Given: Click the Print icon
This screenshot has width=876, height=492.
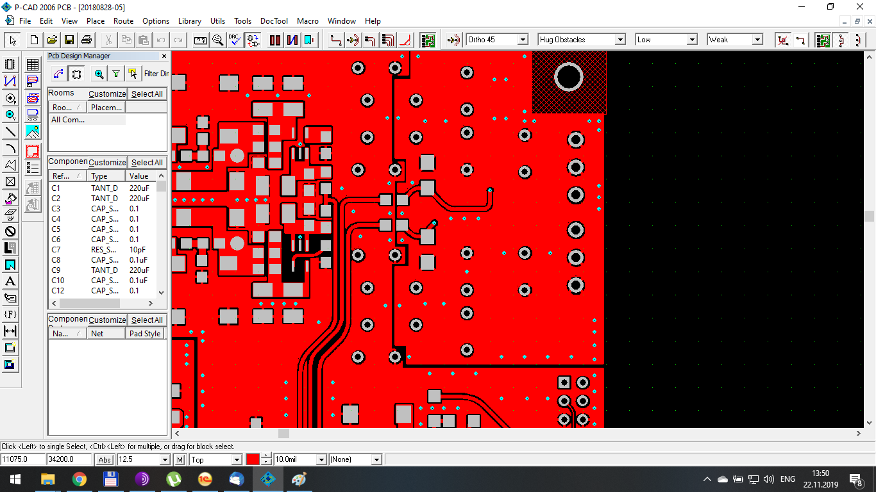Looking at the screenshot, I should click(x=87, y=40).
